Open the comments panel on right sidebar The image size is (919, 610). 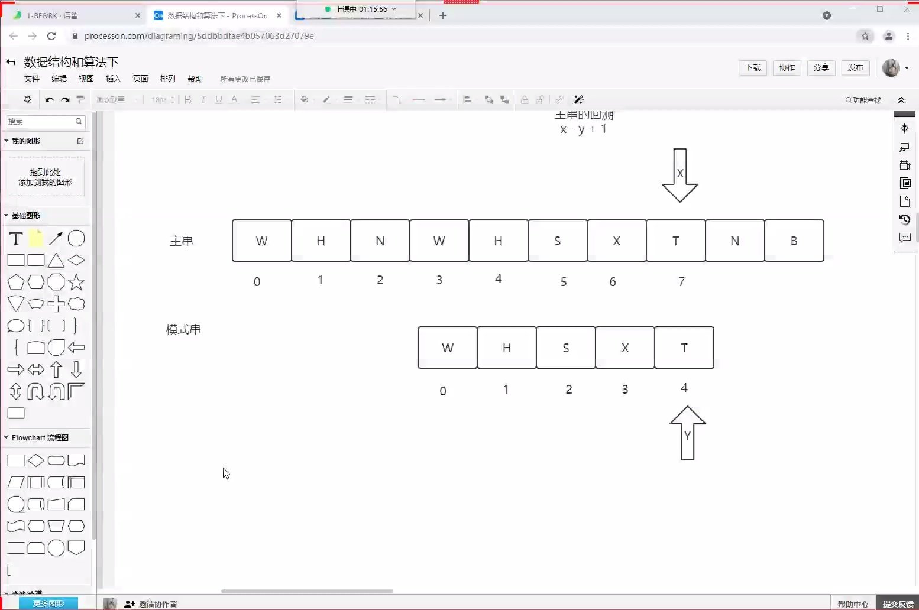pos(905,238)
